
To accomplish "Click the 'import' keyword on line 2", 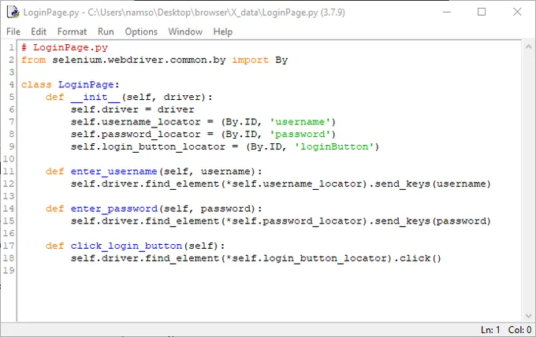I will [x=250, y=60].
